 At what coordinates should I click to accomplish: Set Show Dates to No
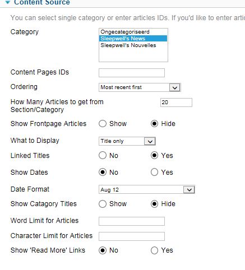pos(103,172)
